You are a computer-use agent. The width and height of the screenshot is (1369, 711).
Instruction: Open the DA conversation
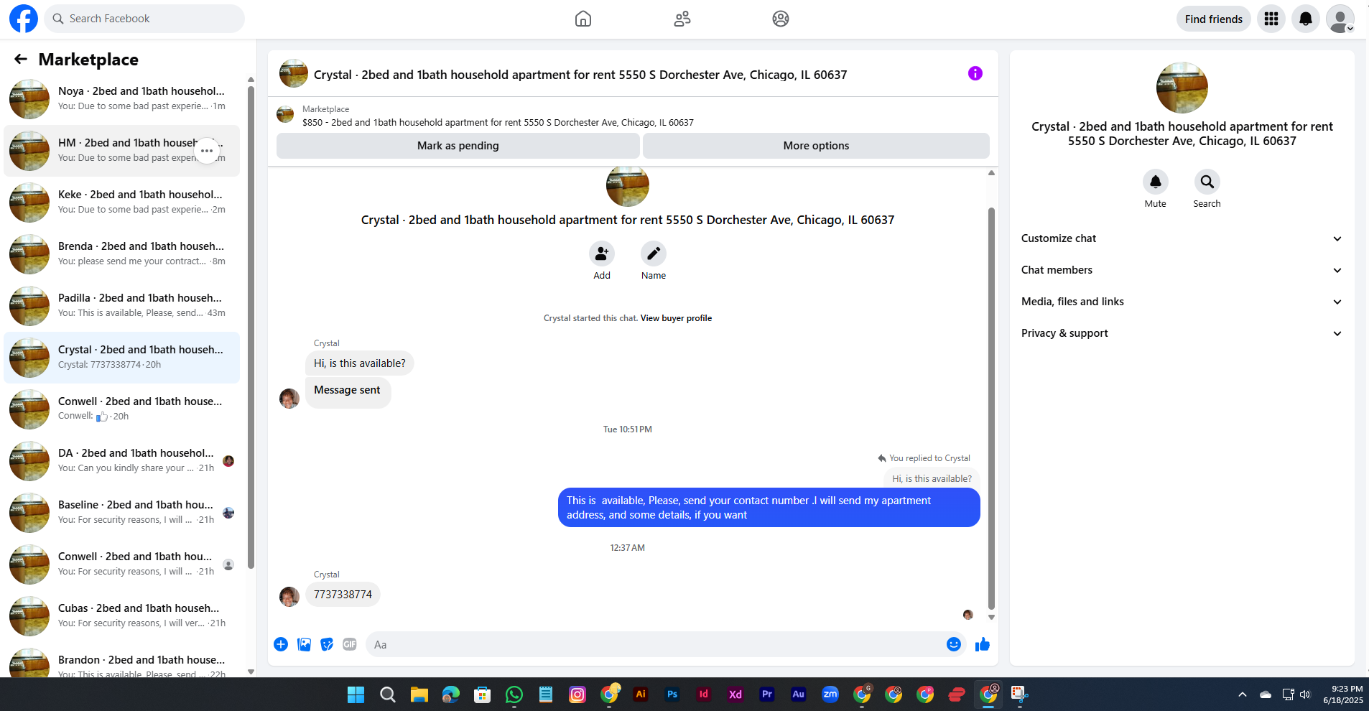point(122,461)
